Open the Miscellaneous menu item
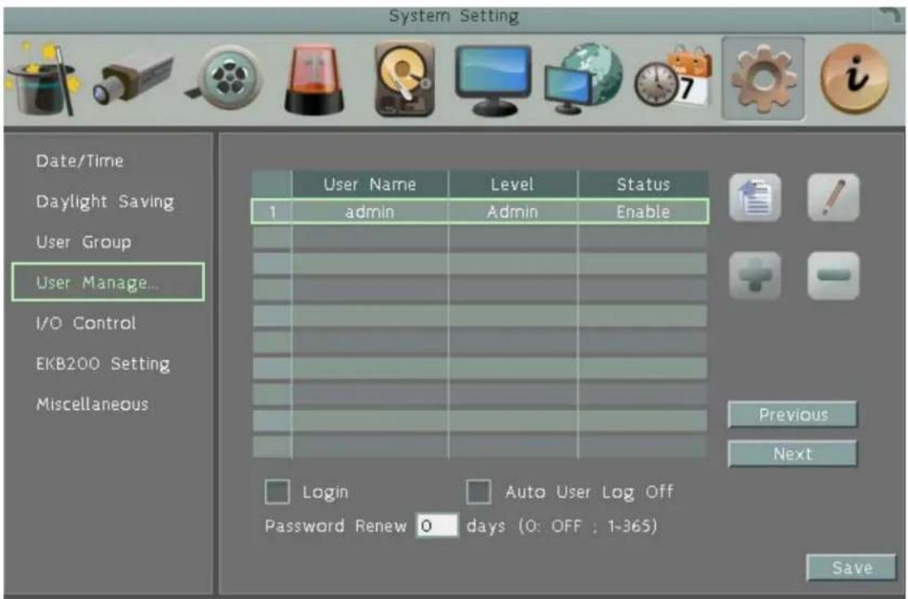 pos(92,404)
